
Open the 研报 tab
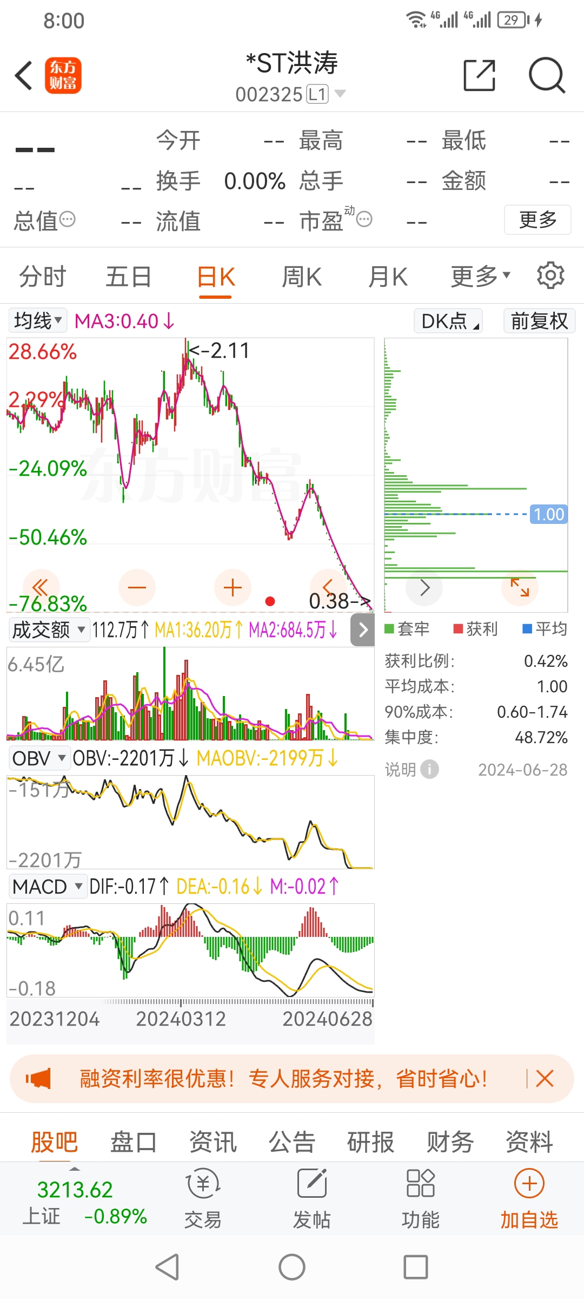pos(370,1142)
